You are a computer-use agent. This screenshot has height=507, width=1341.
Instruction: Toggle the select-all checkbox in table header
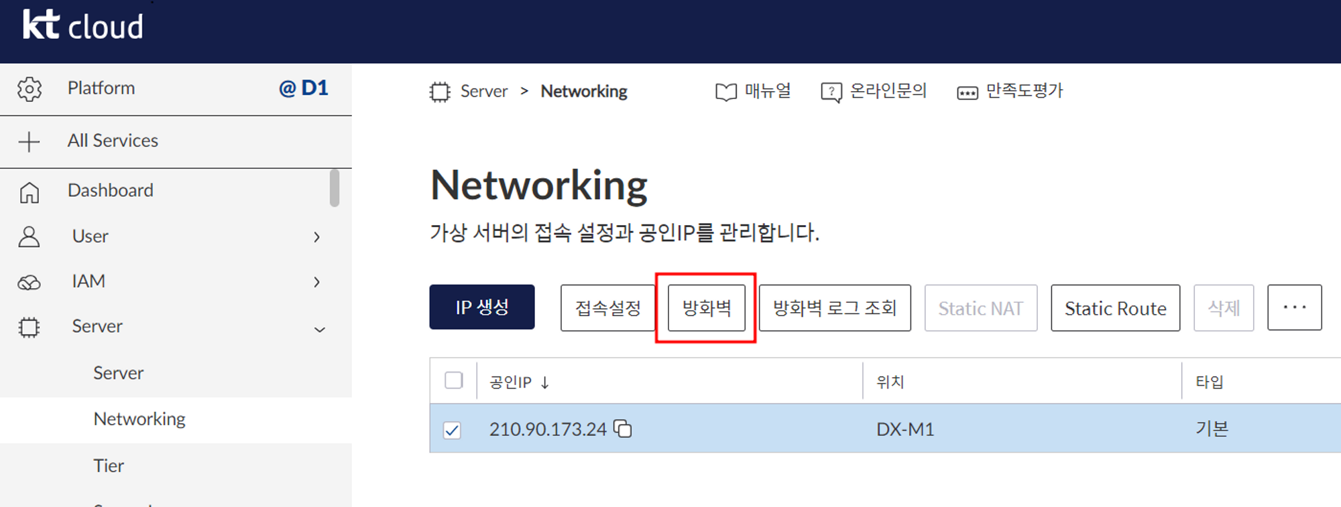tap(454, 380)
